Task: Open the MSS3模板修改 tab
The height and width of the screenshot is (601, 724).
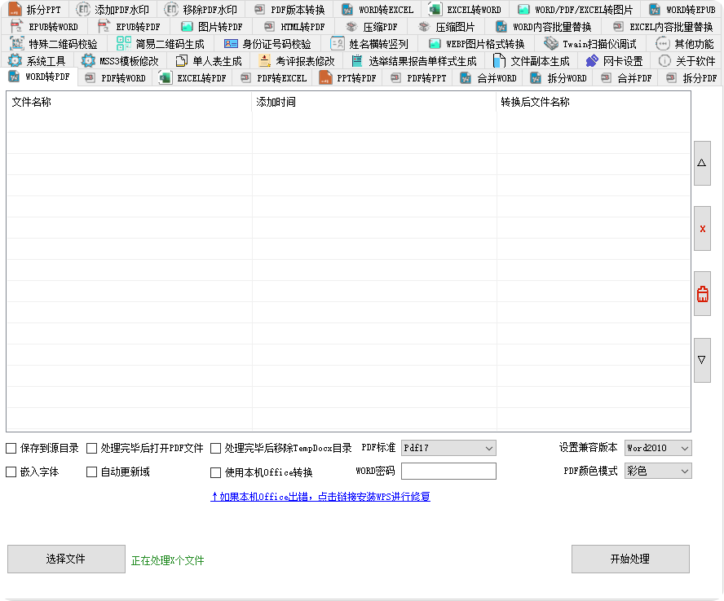Action: (120, 61)
